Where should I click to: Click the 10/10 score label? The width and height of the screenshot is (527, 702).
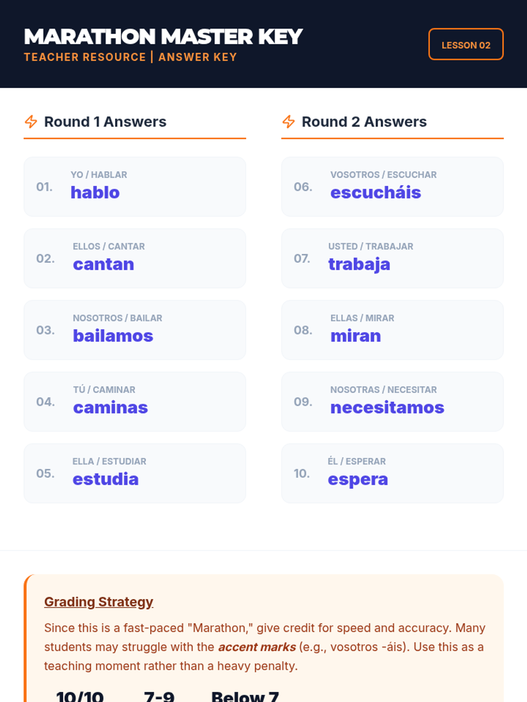click(79, 696)
